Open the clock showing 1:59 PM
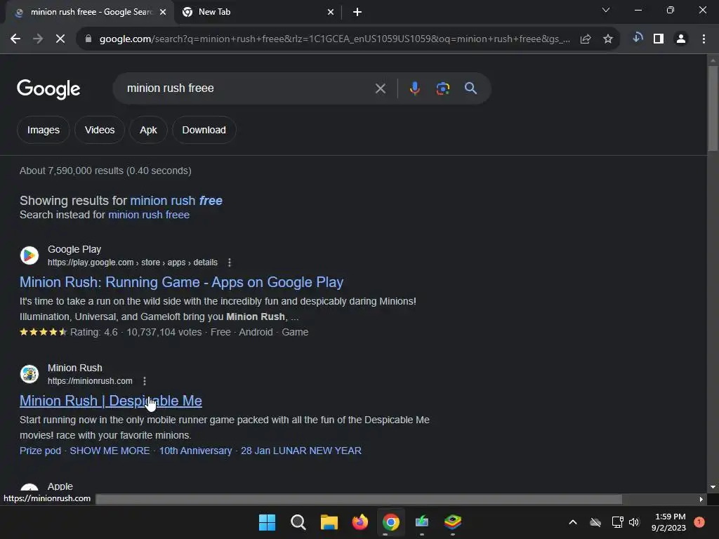This screenshot has width=719, height=539. click(668, 522)
